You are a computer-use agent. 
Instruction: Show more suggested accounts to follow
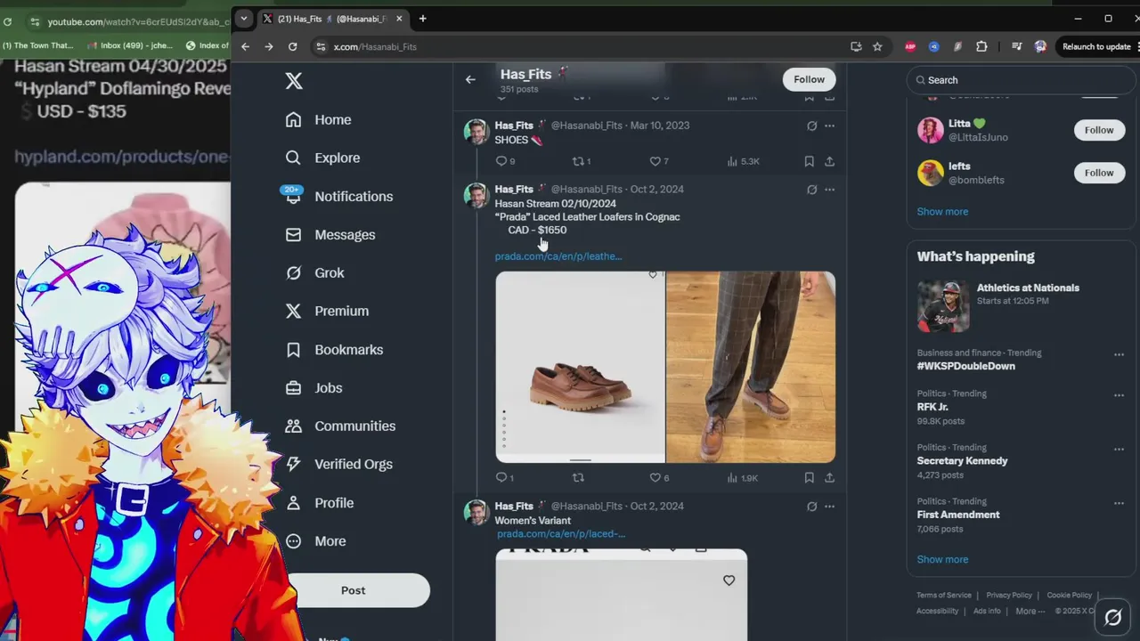point(942,212)
